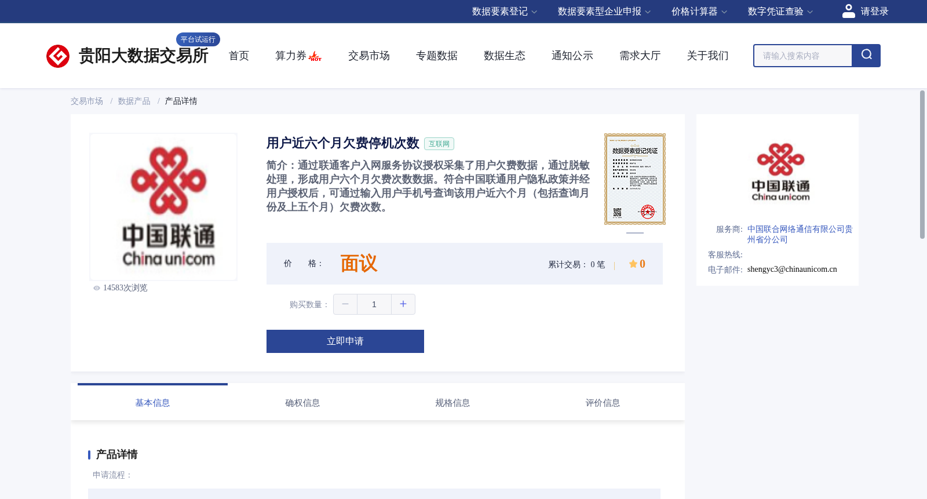
Task: Decrease purchase quantity with minus button
Action: click(x=345, y=304)
